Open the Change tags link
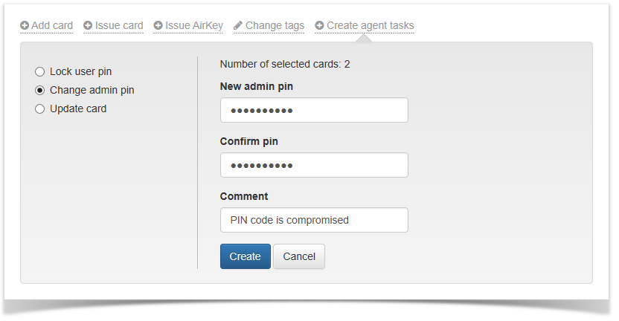The height and width of the screenshot is (321, 619). click(x=275, y=26)
